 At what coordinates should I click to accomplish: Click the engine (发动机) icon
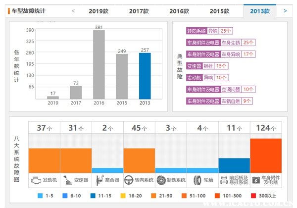click(x=36, y=179)
